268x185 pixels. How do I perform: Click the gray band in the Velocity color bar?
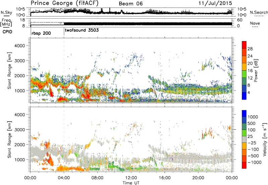244,139
